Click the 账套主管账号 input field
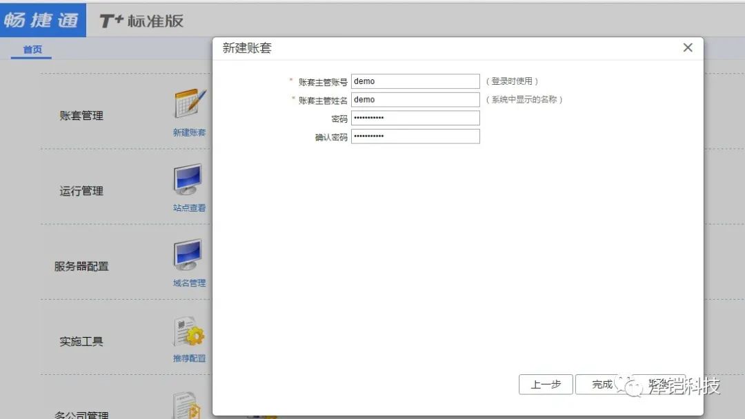 point(415,81)
